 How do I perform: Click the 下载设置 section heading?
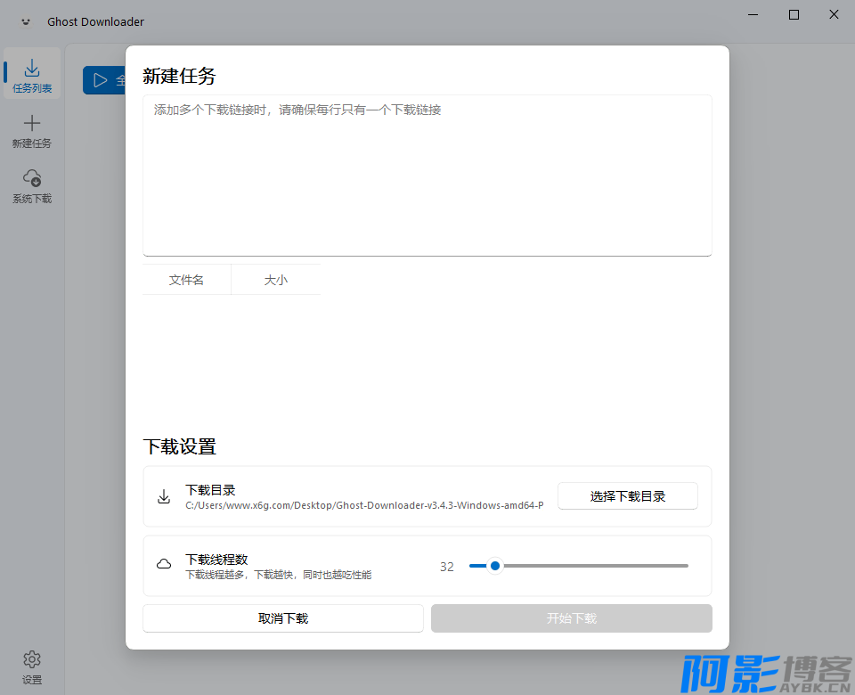pyautogui.click(x=179, y=446)
